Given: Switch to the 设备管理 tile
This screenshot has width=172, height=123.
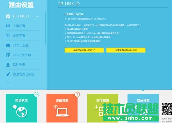Looking at the screenshot, I should tap(62, 108).
